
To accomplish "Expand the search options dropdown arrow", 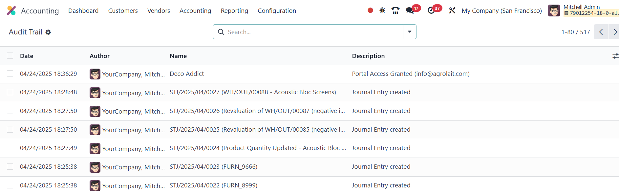I will [x=410, y=32].
